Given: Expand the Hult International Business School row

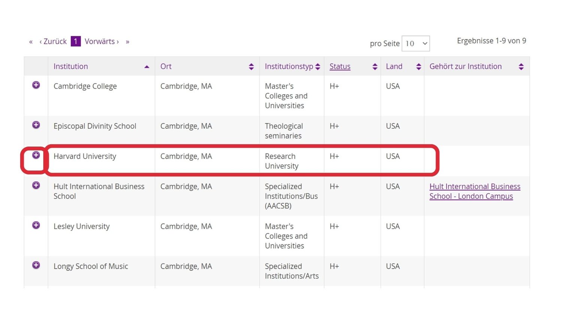Looking at the screenshot, I should [x=36, y=185].
